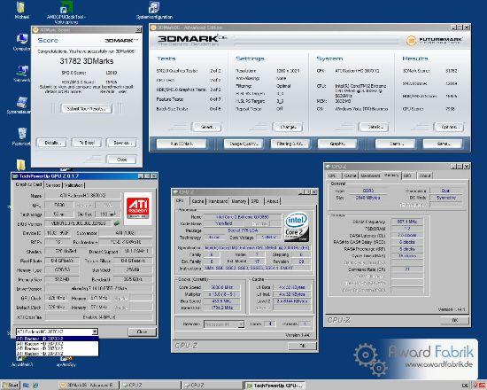Click Details button under System in 3DMark06
This screenshot has width=487, height=390.
tap(374, 127)
